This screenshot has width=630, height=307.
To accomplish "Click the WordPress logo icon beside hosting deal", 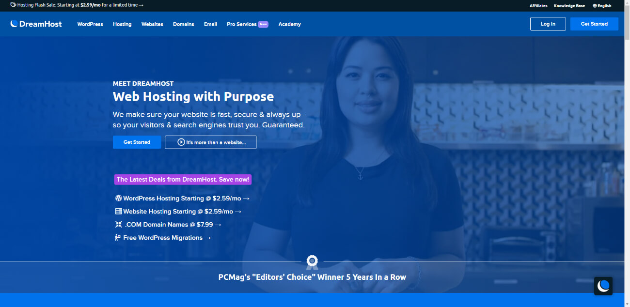I will pyautogui.click(x=118, y=198).
